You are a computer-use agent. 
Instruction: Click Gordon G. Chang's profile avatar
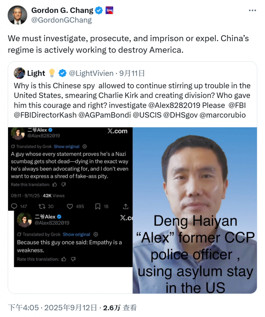pyautogui.click(x=17, y=15)
